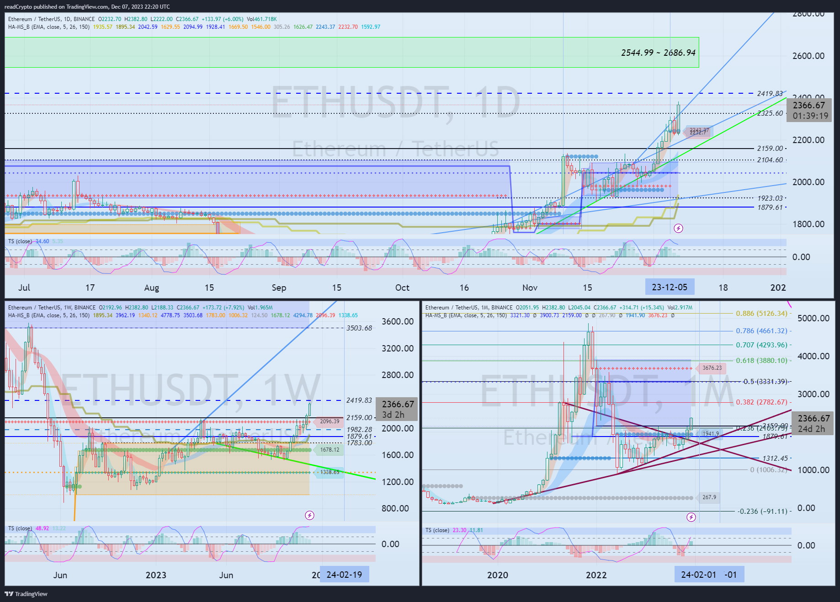The image size is (840, 602).
Task: Select the 267.9 price tag on the 1M chart
Action: [x=708, y=497]
